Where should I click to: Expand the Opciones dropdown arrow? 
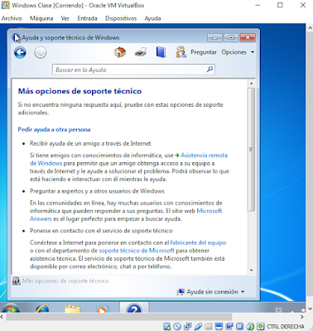click(x=253, y=52)
